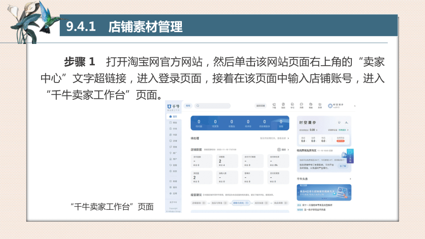This screenshot has width=425, height=239.
Task: Click the user avatar in the top bar
Action: tap(330, 106)
